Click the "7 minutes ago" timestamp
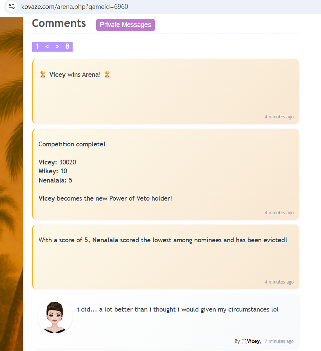The height and width of the screenshot is (351, 321). click(279, 341)
